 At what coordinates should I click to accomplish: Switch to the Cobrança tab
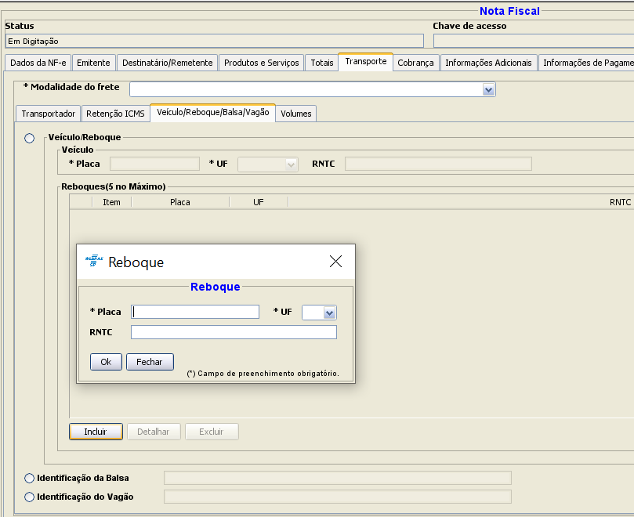coord(415,63)
